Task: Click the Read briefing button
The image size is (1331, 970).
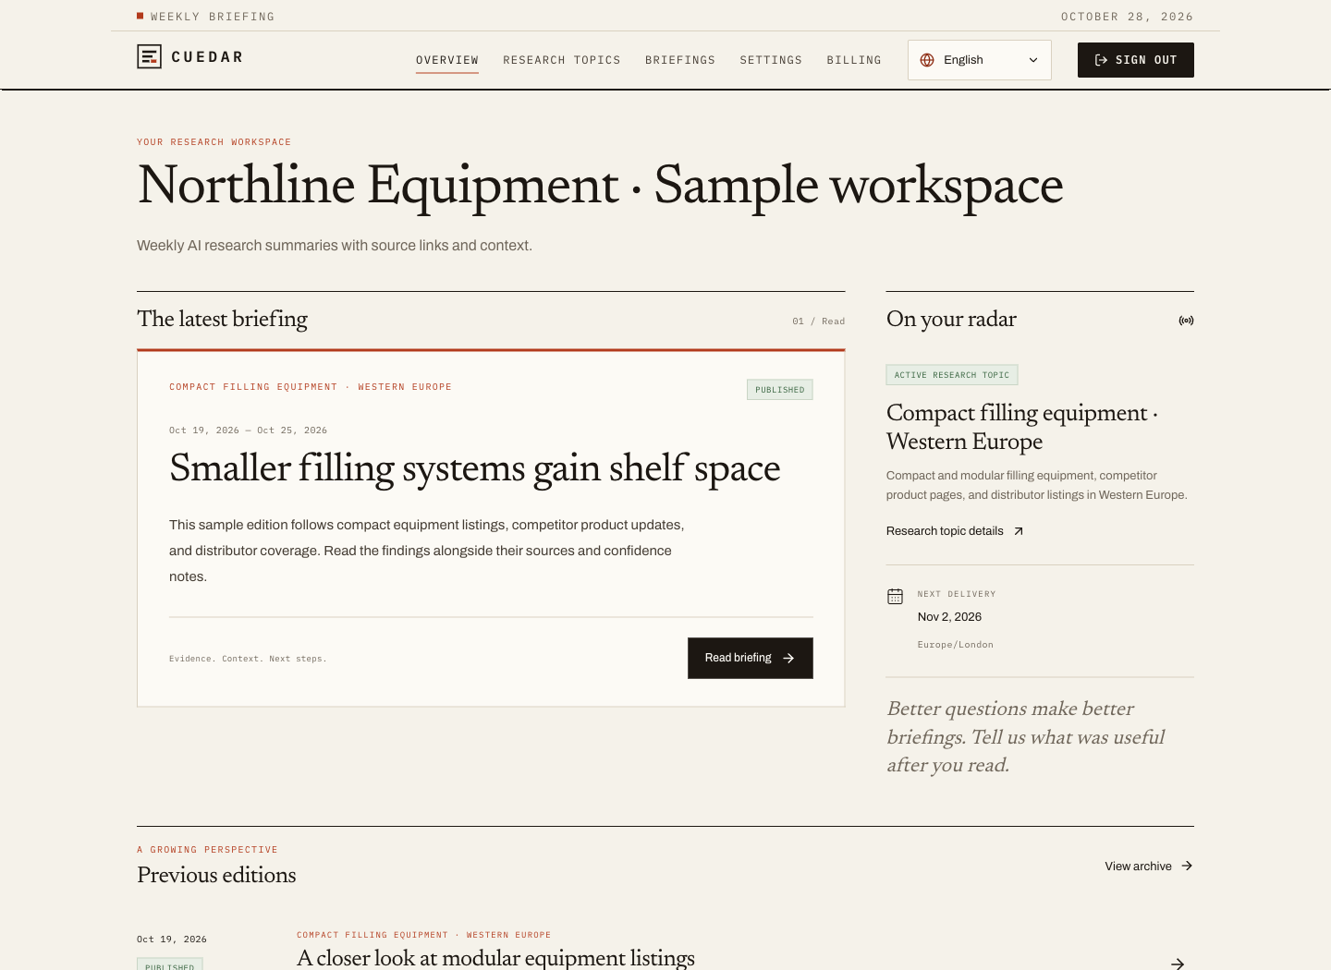Action: pyautogui.click(x=751, y=658)
